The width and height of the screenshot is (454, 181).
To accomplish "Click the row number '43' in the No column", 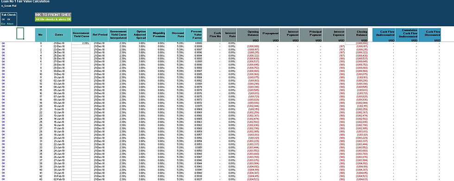I will point(41,179).
